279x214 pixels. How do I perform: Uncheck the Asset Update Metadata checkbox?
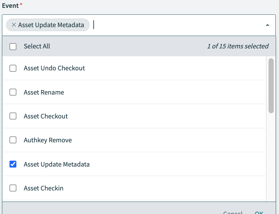[13, 164]
